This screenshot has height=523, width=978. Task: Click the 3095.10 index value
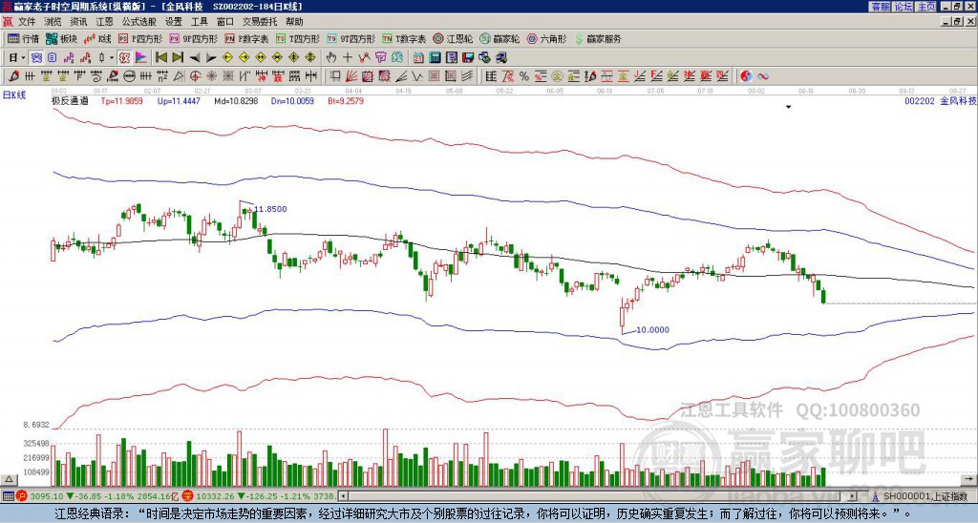(x=48, y=496)
